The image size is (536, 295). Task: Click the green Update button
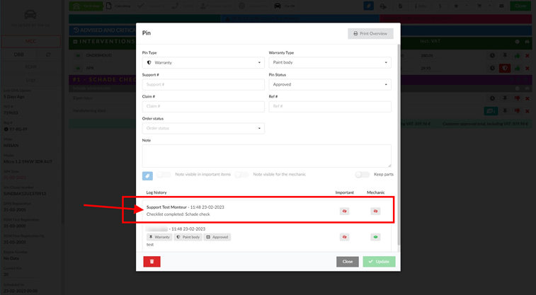pos(379,261)
